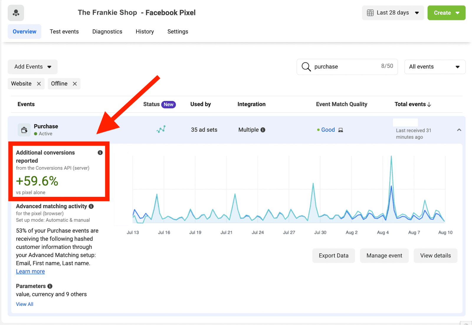This screenshot has width=472, height=325.
Task: Open the Good match quality link
Action: (328, 130)
